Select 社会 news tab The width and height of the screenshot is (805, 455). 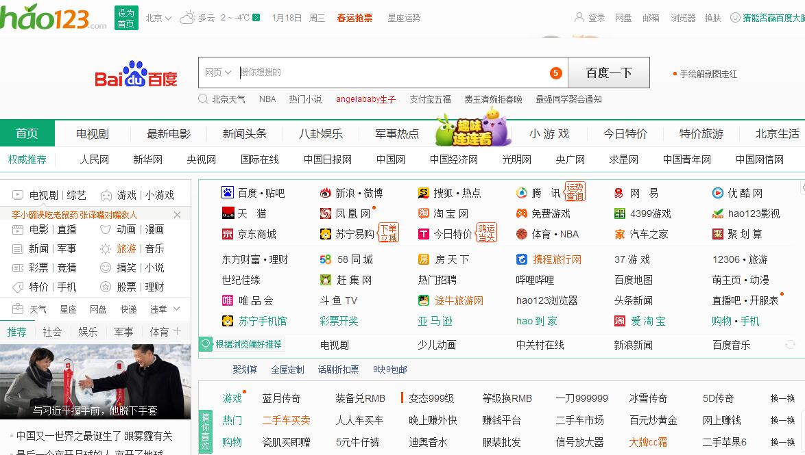click(x=52, y=332)
